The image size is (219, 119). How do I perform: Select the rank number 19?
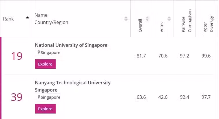[17, 56]
